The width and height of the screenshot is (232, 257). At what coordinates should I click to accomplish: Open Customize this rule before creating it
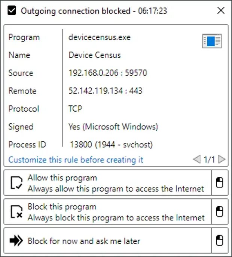coord(76,160)
